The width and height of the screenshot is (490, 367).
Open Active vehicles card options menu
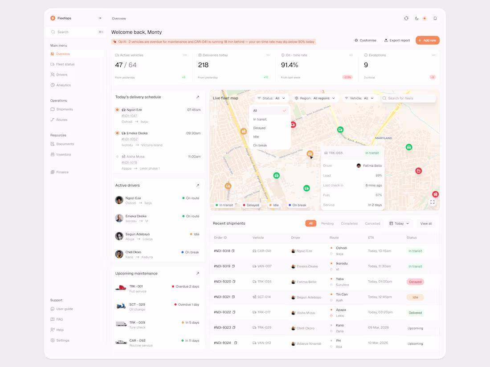click(x=185, y=55)
